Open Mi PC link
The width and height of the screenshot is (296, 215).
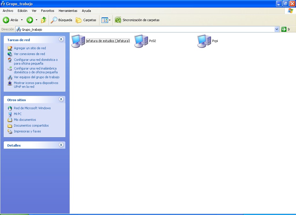tap(18, 114)
